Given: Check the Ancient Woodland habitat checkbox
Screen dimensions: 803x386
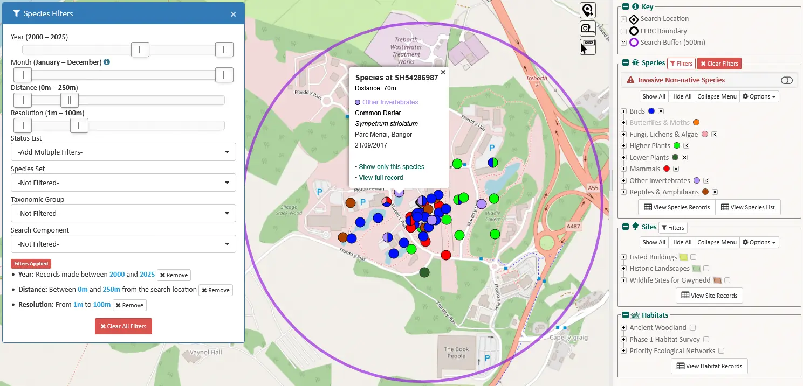Looking at the screenshot, I should click(x=692, y=327).
